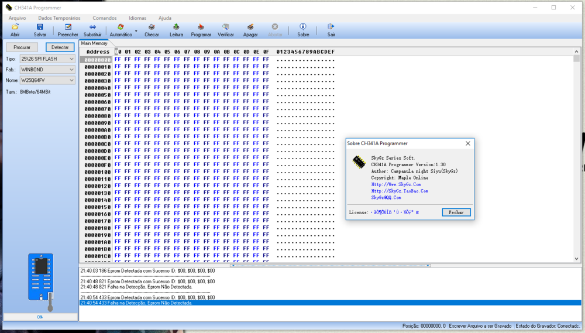
Task: Open the Http://Www.SkyGz.Com link
Action: tap(395, 184)
